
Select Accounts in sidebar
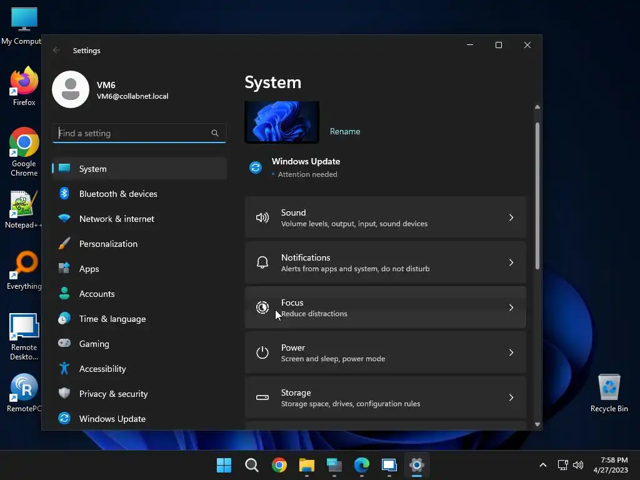(x=139, y=294)
